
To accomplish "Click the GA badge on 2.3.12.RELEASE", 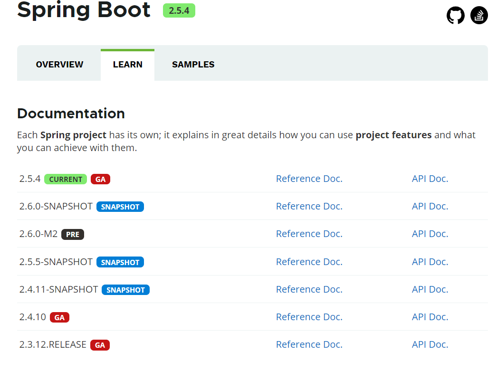I will pyautogui.click(x=100, y=345).
